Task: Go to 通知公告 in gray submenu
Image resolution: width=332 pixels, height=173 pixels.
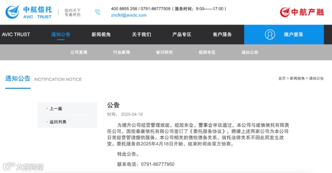Action: click(250, 52)
